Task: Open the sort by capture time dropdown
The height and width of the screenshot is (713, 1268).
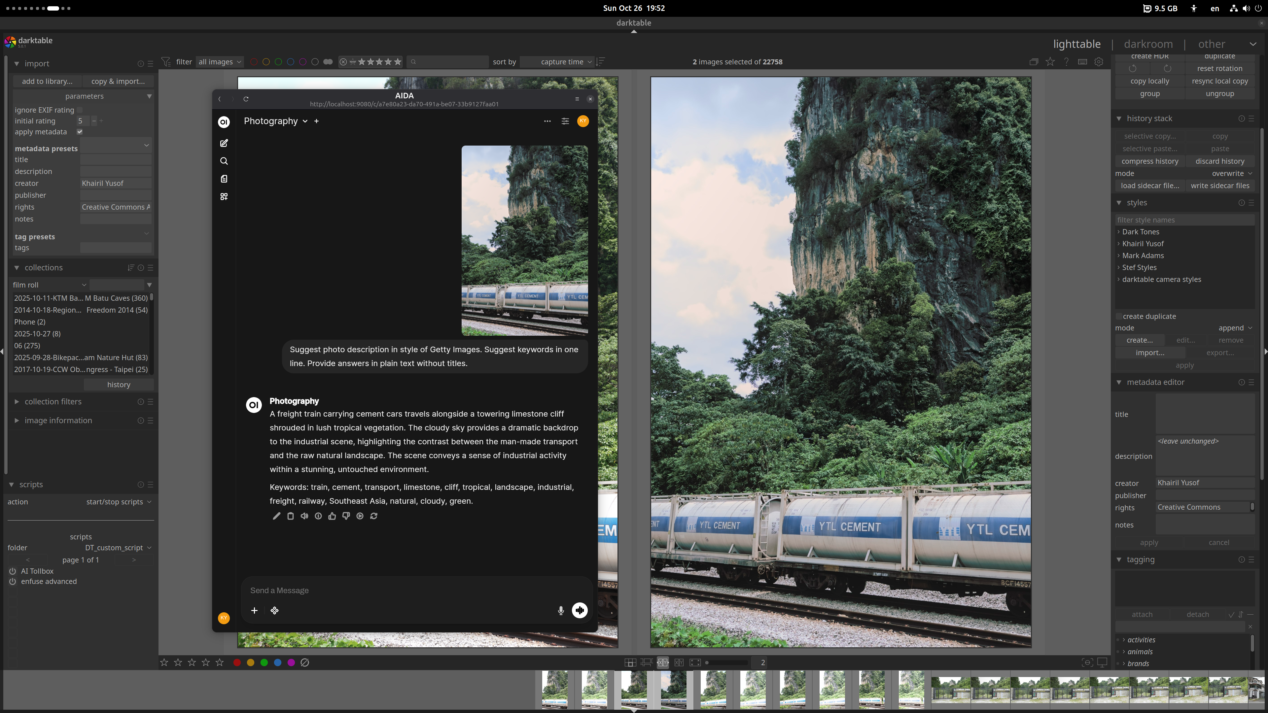Action: 562,61
